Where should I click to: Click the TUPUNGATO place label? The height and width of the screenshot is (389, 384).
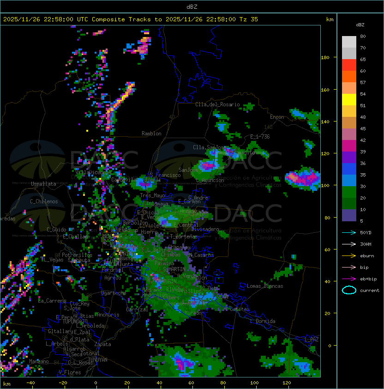(75, 321)
